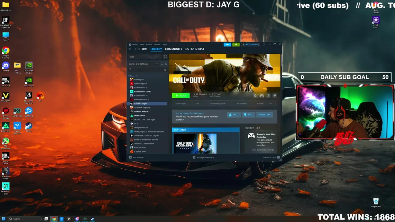
Task: Expand Games and Software filter dropdown
Action: coord(143,64)
